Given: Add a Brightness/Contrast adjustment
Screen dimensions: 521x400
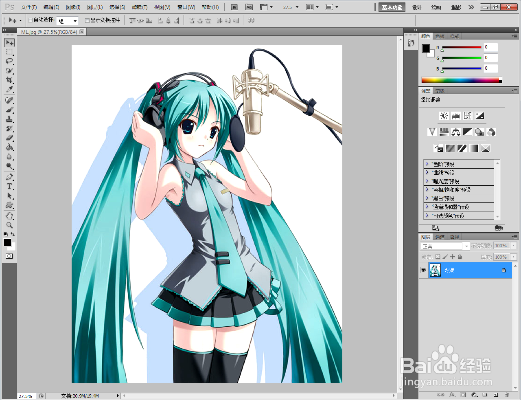Looking at the screenshot, I should [444, 116].
